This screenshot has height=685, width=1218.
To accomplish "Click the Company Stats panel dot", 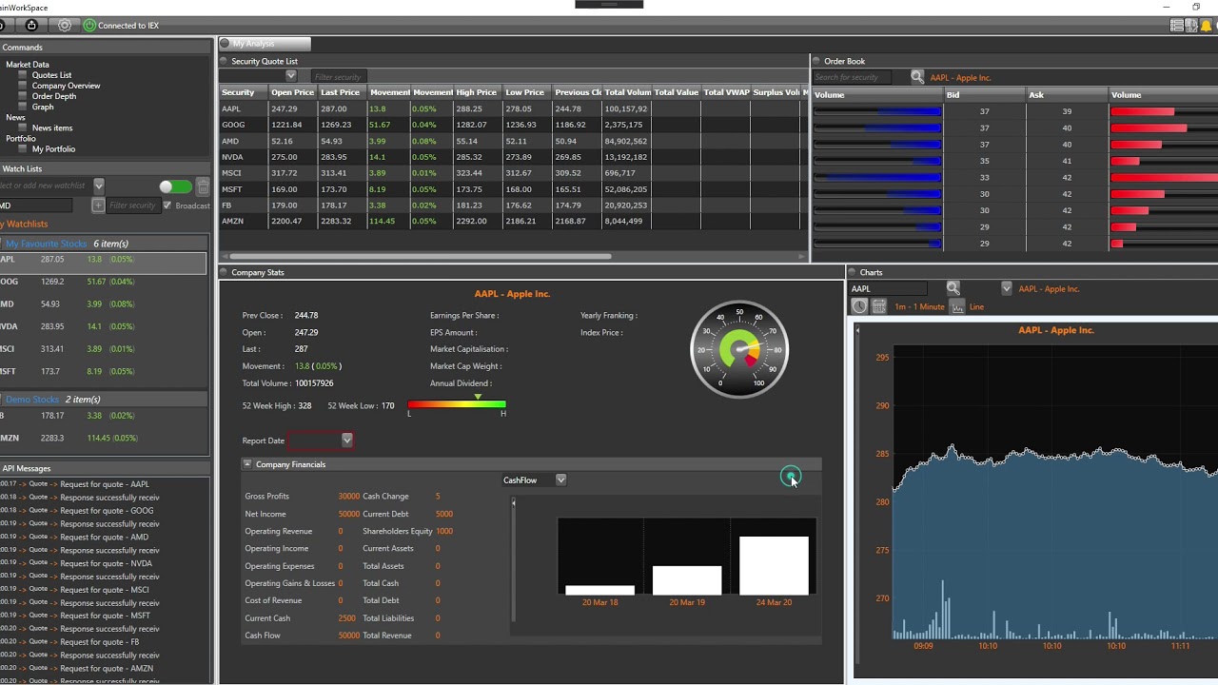I will click(224, 272).
